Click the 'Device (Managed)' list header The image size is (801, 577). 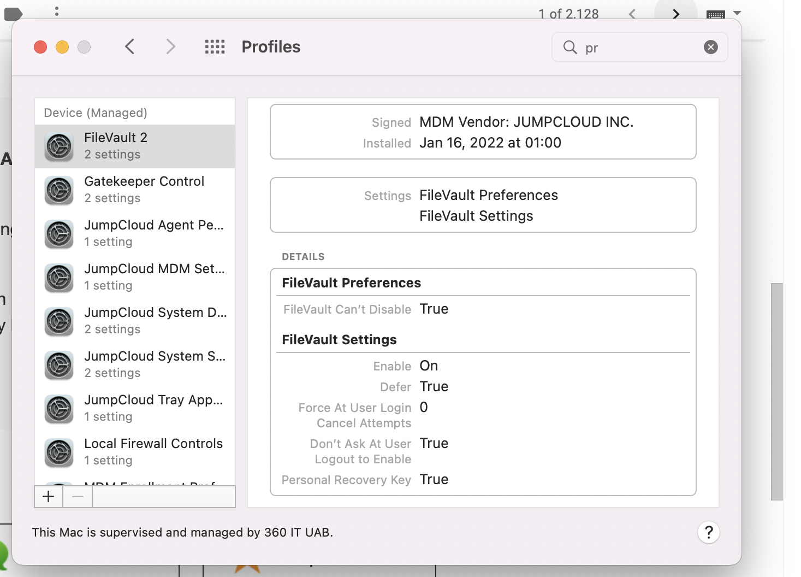pyautogui.click(x=96, y=113)
